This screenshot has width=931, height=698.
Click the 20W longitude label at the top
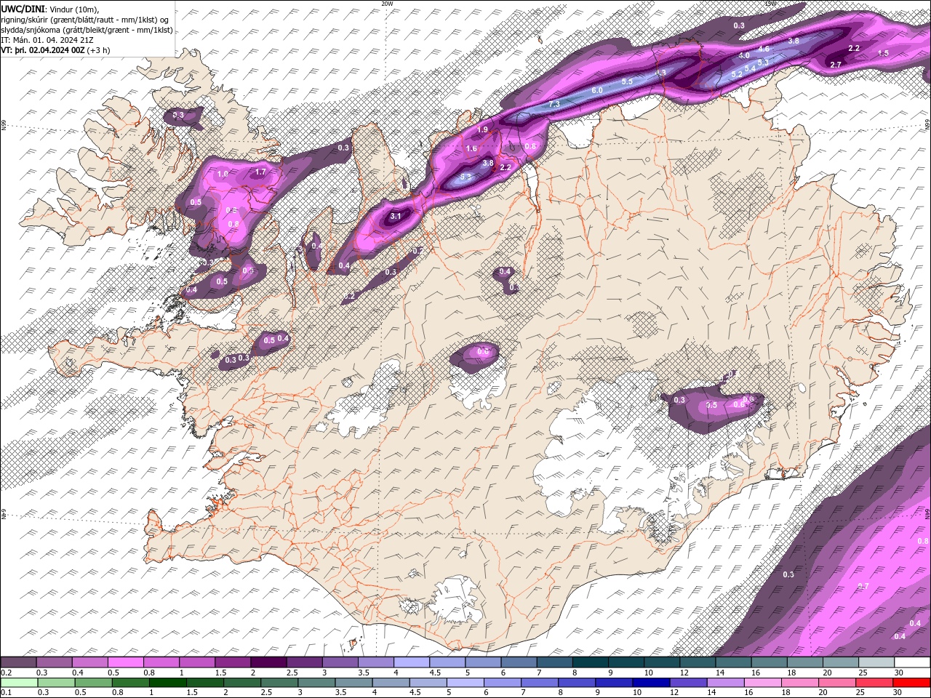coord(387,4)
